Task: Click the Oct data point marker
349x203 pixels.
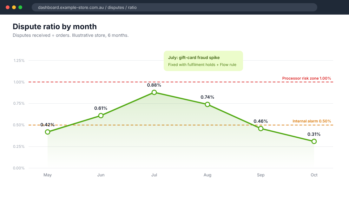Action: (314, 141)
